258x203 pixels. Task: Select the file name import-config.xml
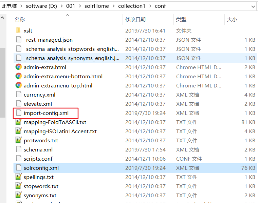click(46, 113)
